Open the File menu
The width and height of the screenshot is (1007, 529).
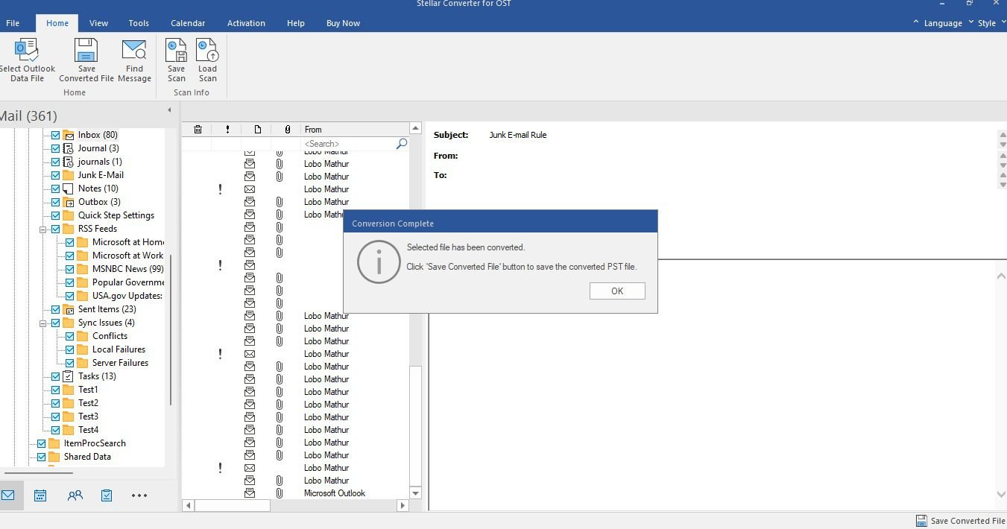(13, 23)
